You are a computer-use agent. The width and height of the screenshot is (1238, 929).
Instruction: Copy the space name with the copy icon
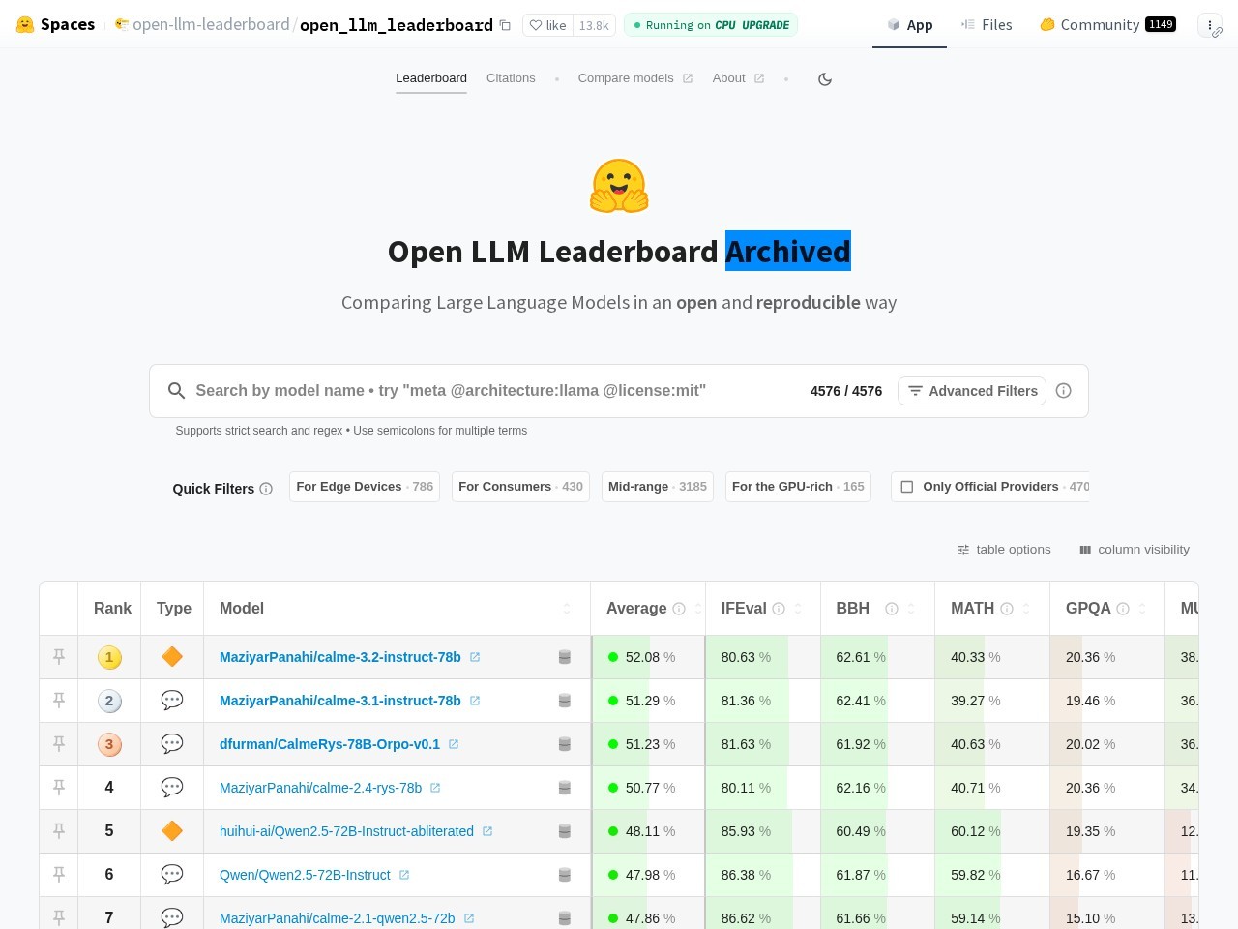pos(505,25)
